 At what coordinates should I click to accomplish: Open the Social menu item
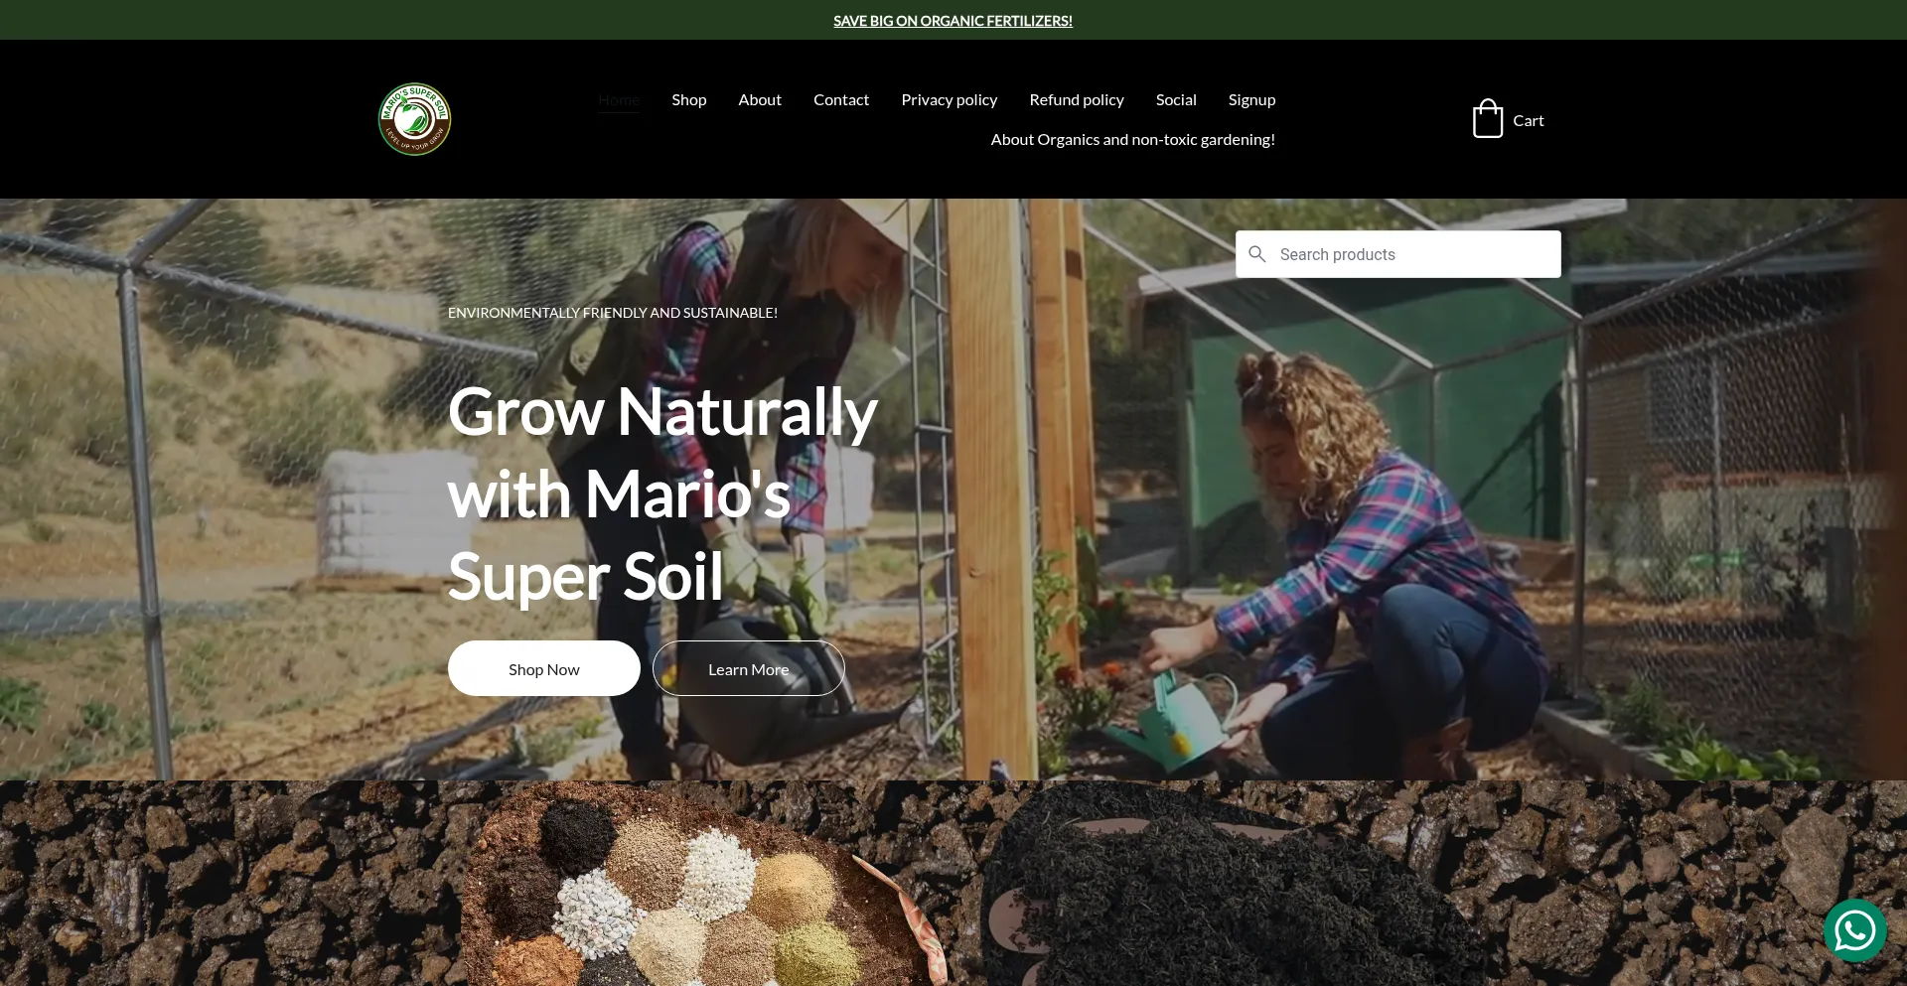pyautogui.click(x=1176, y=100)
